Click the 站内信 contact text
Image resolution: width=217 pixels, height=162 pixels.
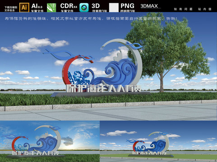click(205, 9)
